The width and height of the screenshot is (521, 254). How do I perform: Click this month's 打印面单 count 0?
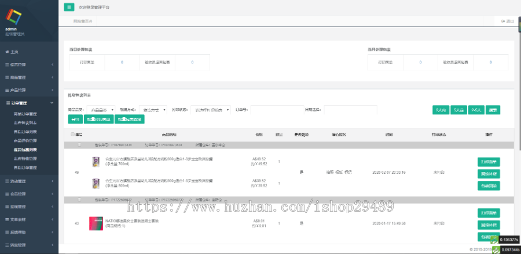[x=420, y=62]
